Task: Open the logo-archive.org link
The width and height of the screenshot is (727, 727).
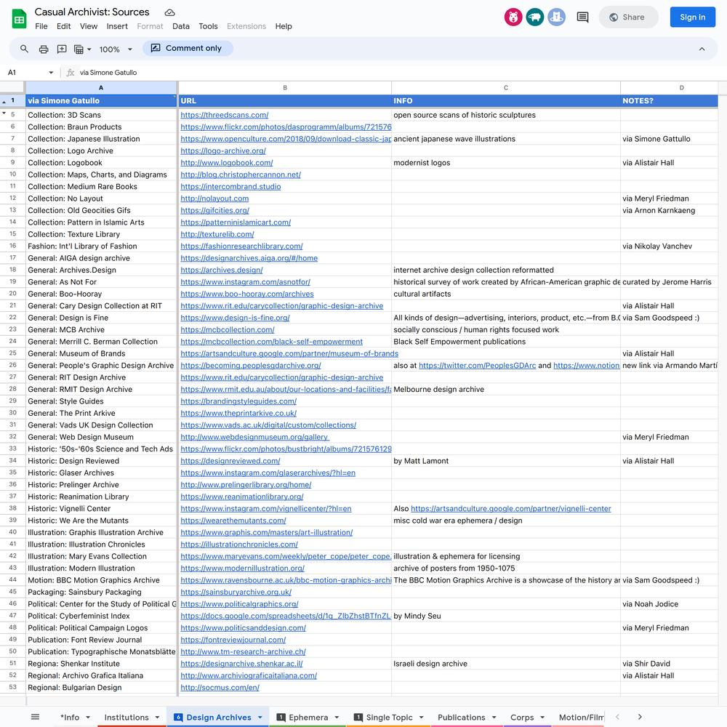Action: 223,150
